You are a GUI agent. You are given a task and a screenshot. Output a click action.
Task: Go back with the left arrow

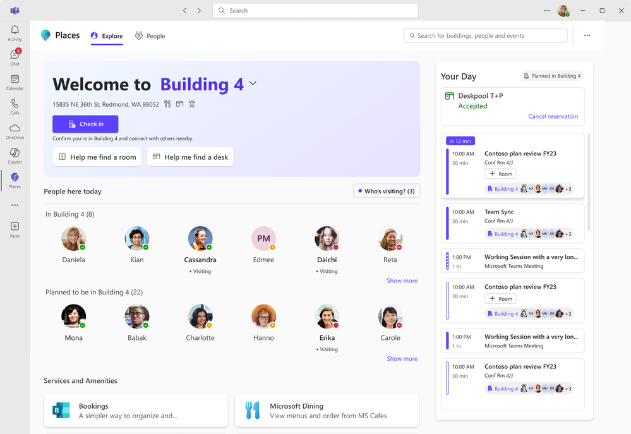click(x=184, y=11)
